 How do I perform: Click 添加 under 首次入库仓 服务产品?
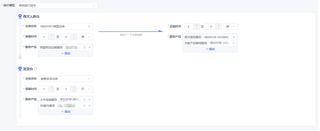click(x=66, y=53)
